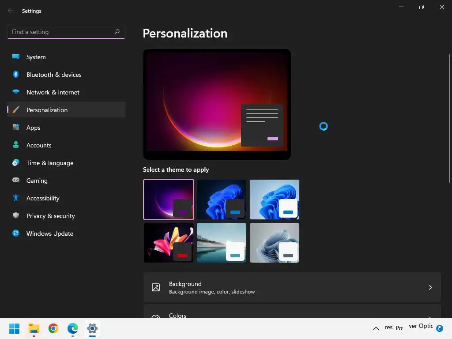This screenshot has height=339, width=452.
Task: Click the Personalization paintbrush icon
Action: (x=16, y=109)
